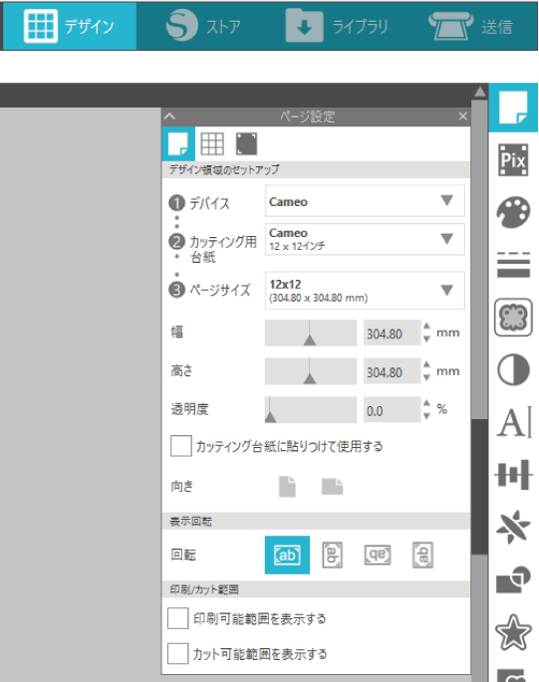Select the grid settings icon

(212, 144)
